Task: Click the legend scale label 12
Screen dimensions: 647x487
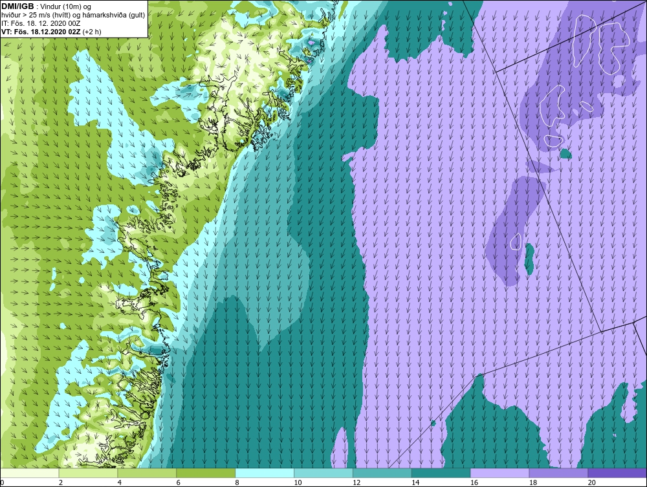Action: tap(356, 482)
